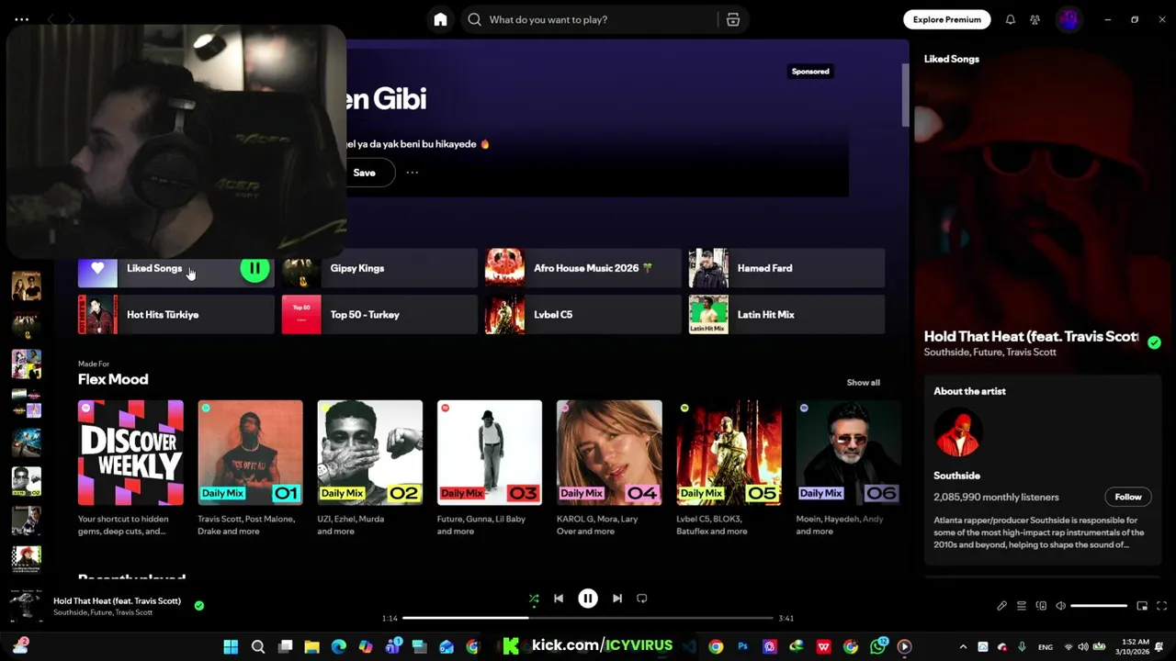Image resolution: width=1176 pixels, height=661 pixels.
Task: Go to Spotify Home via house icon
Action: pyautogui.click(x=440, y=19)
